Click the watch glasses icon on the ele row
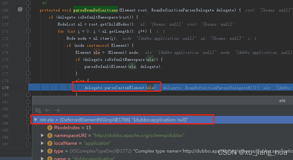 43,120
